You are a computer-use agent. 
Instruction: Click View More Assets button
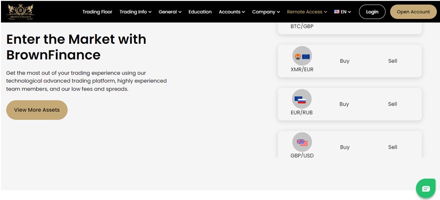[37, 110]
